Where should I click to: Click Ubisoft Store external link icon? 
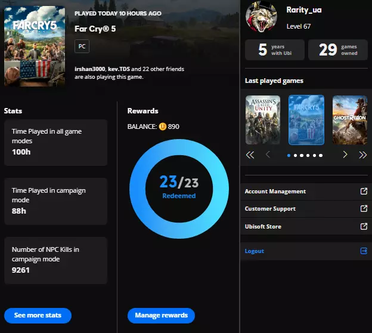tap(364, 226)
